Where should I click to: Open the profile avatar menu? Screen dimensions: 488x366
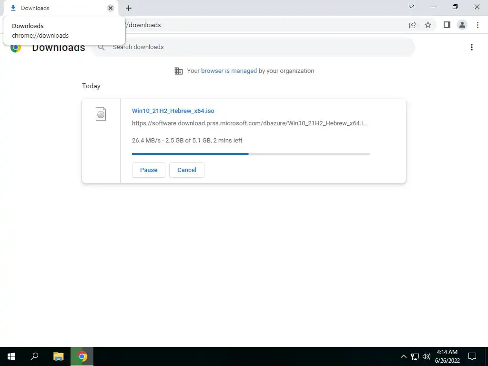tap(462, 25)
